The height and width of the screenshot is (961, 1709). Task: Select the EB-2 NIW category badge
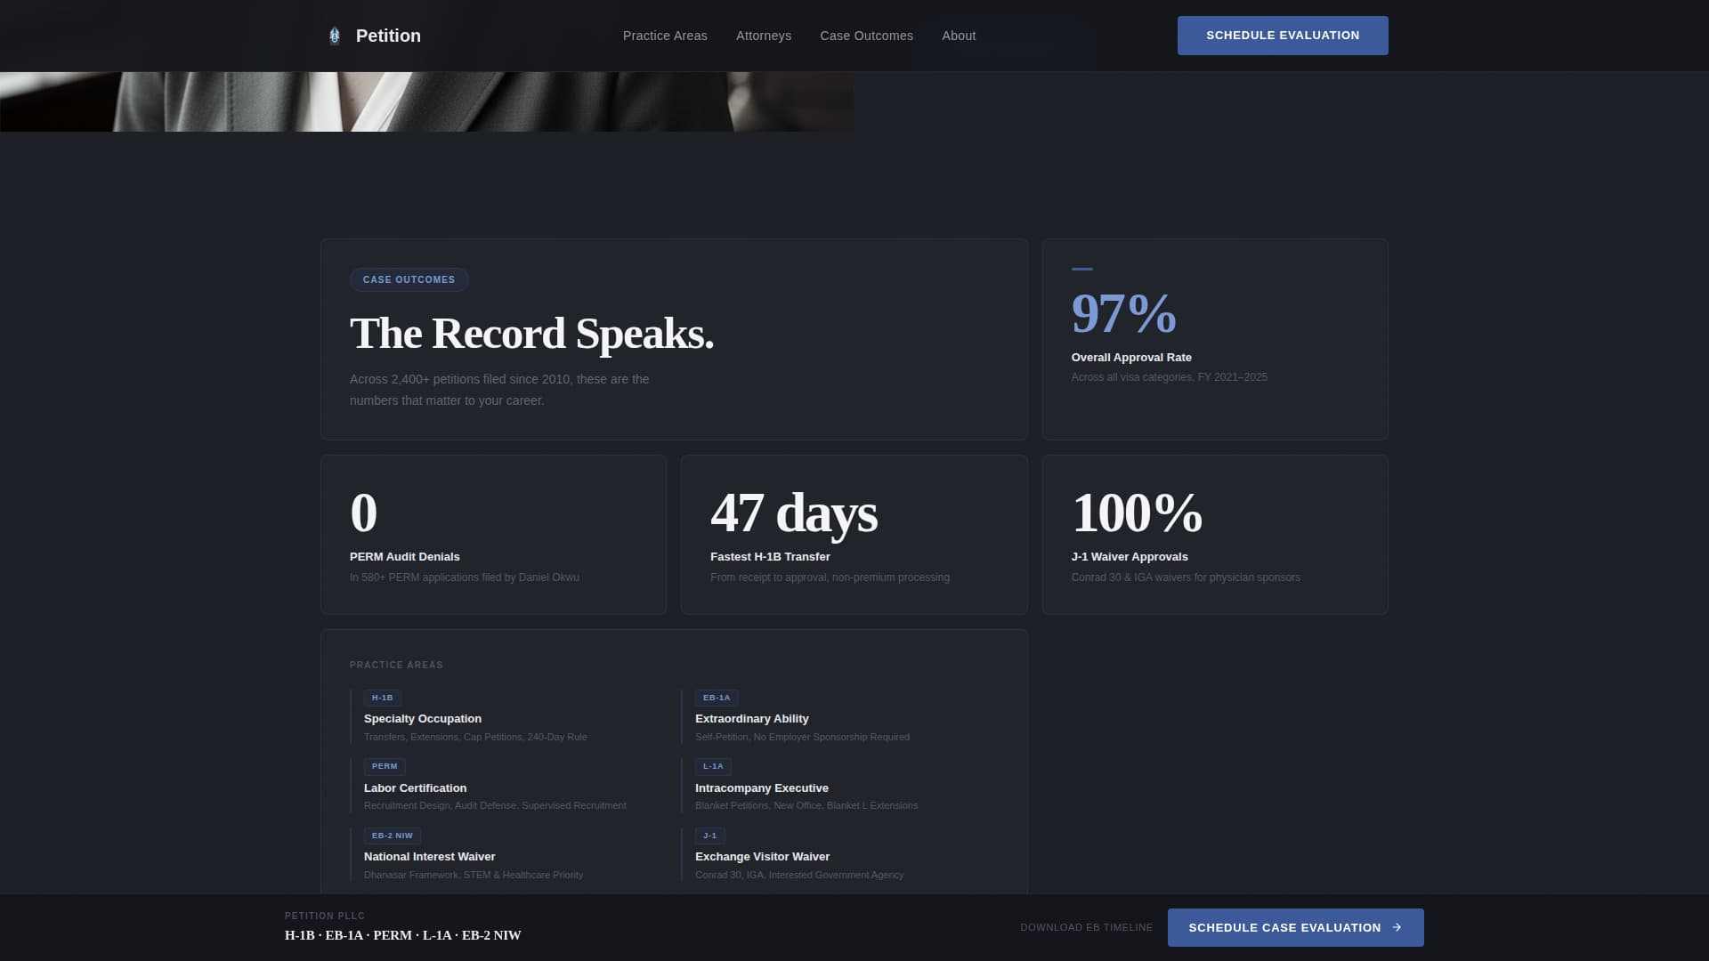[x=393, y=836]
